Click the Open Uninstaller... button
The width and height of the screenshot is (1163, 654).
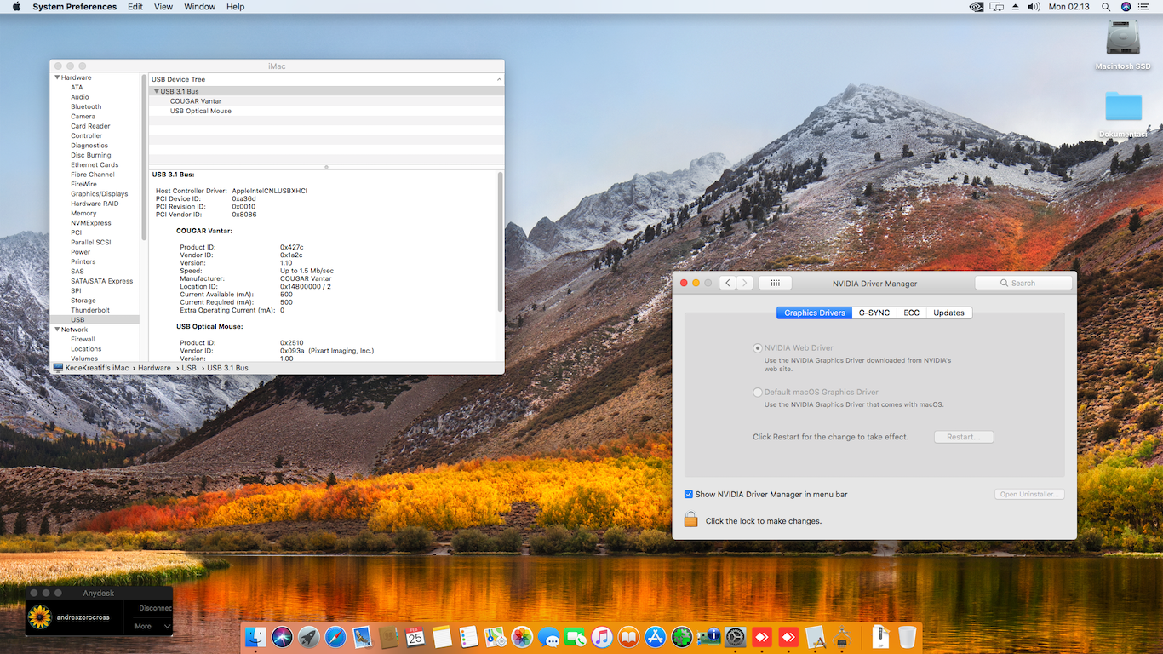tap(1029, 495)
